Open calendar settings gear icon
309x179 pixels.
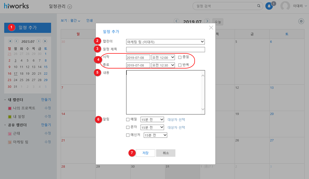click(x=301, y=21)
